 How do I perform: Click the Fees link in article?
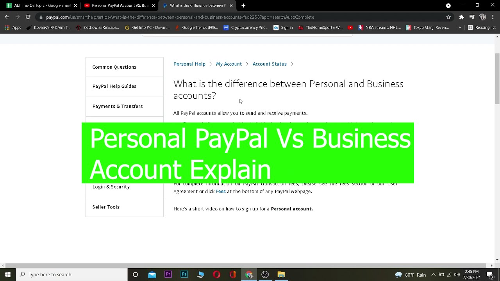[221, 191]
